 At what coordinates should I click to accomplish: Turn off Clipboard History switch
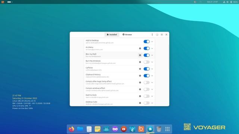point(146,76)
